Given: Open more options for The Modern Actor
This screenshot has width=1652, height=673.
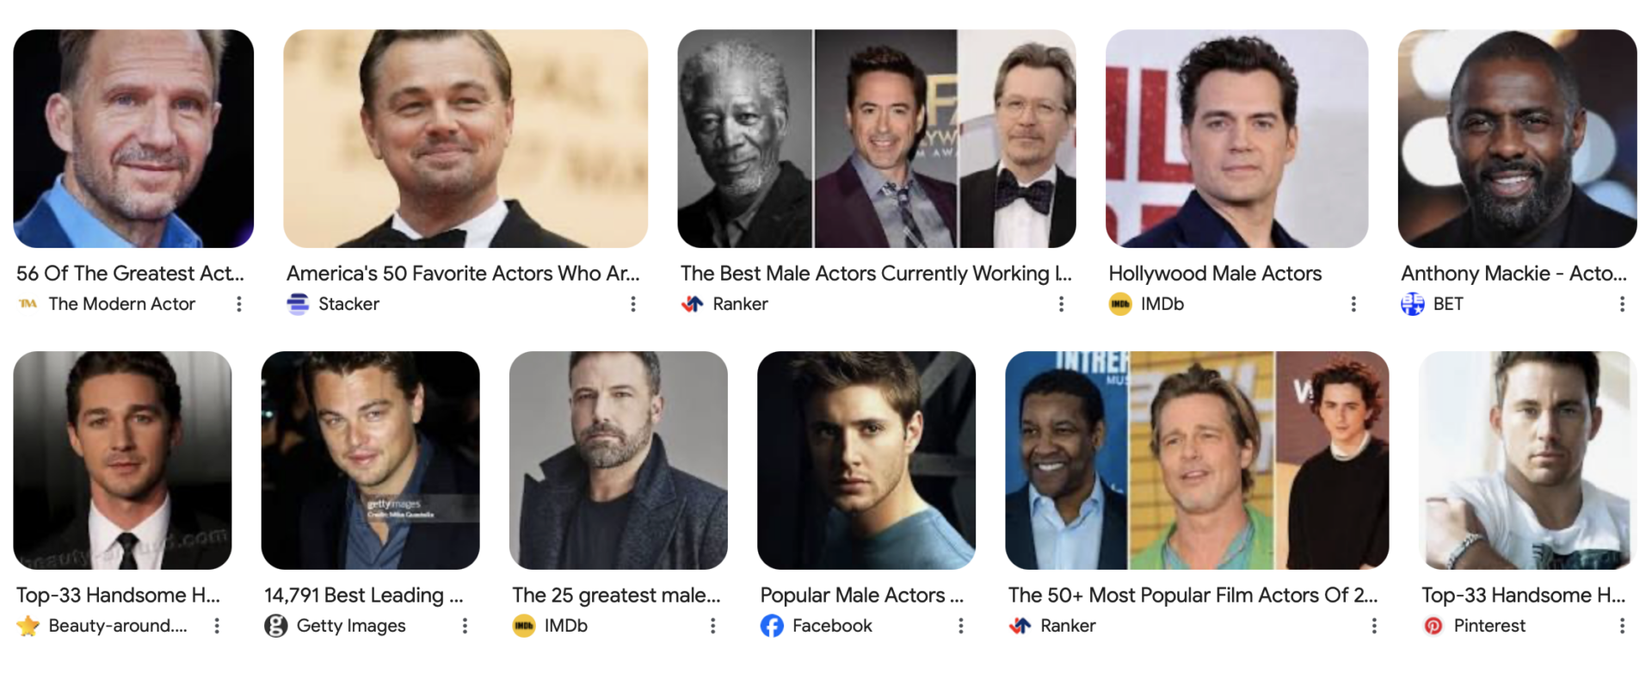Looking at the screenshot, I should tap(239, 304).
